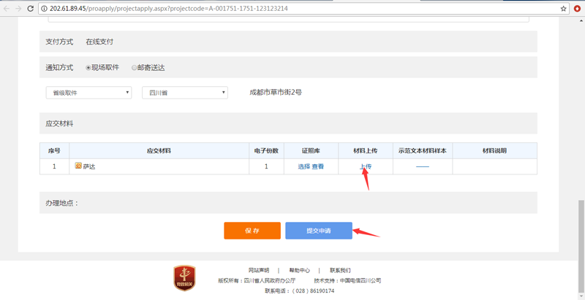Screen dimensions: 585x300
Task: Click the orange icon beside 萨达
Action: 78,166
